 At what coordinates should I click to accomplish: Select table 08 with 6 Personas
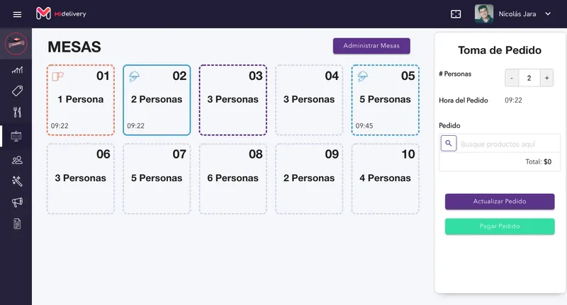pos(233,178)
